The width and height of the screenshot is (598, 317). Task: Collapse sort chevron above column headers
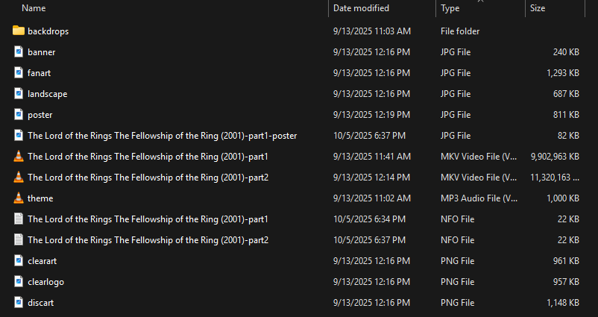(x=480, y=1)
